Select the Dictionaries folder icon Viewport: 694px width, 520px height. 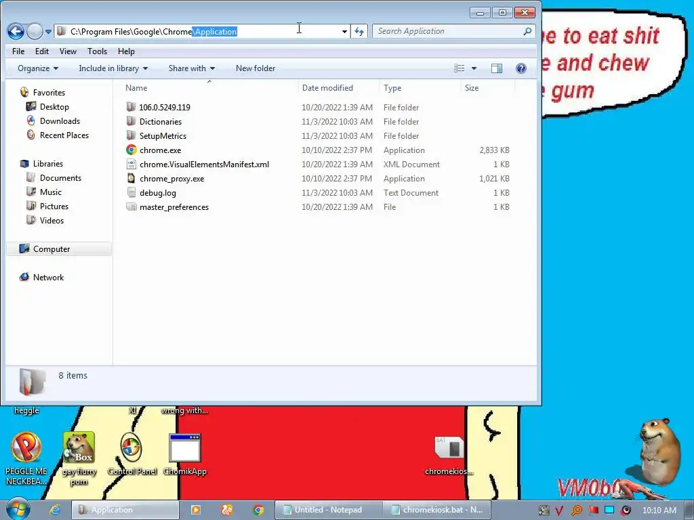pyautogui.click(x=131, y=121)
